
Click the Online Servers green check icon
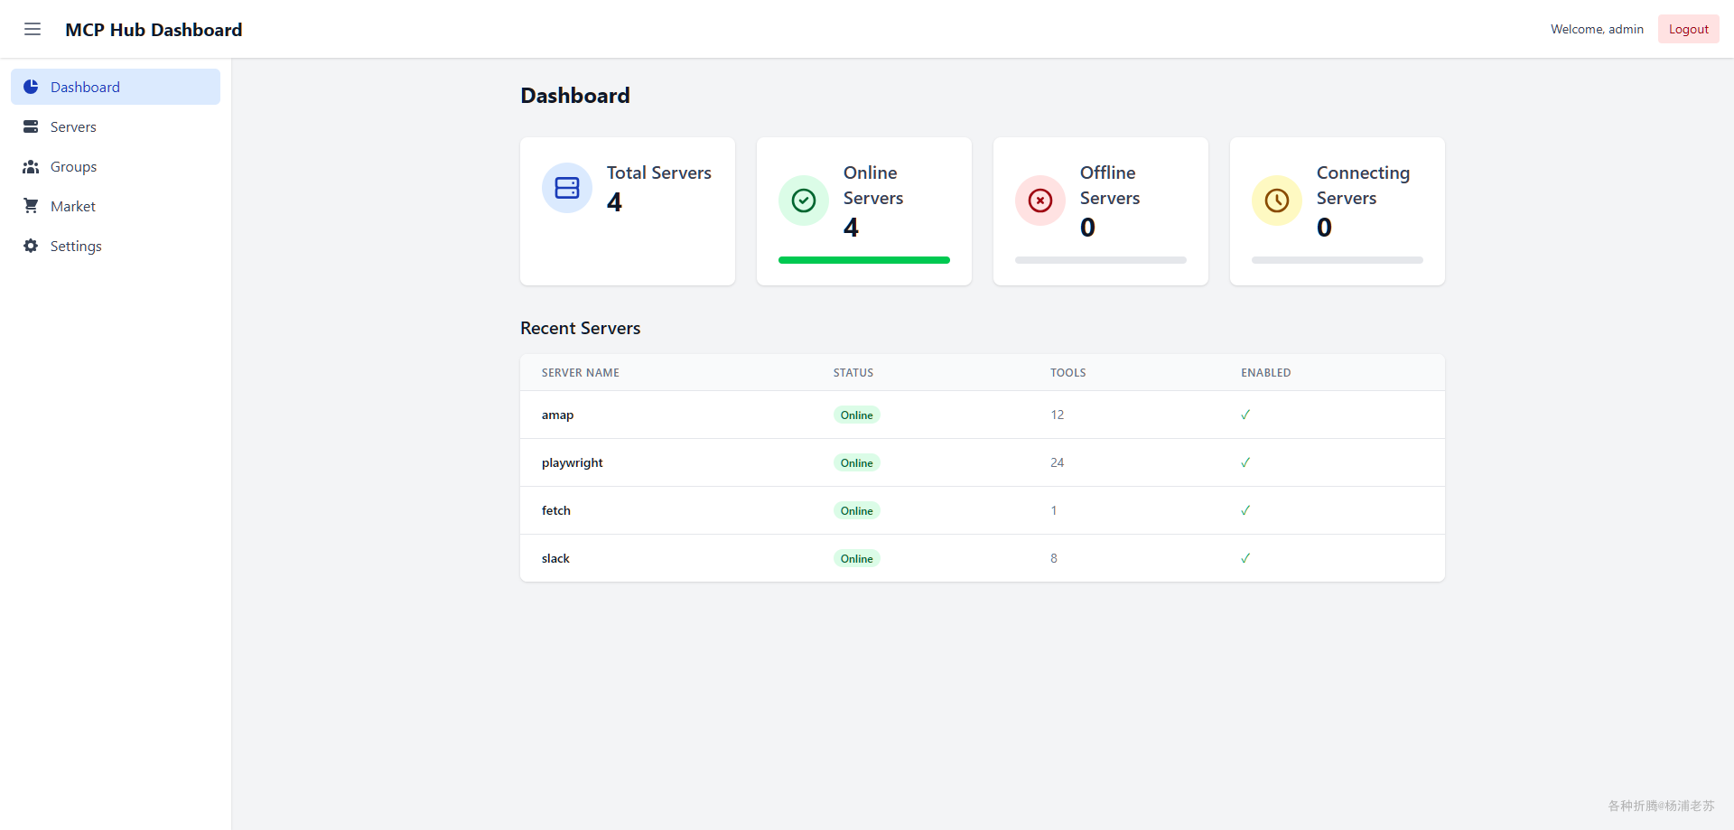pos(804,201)
